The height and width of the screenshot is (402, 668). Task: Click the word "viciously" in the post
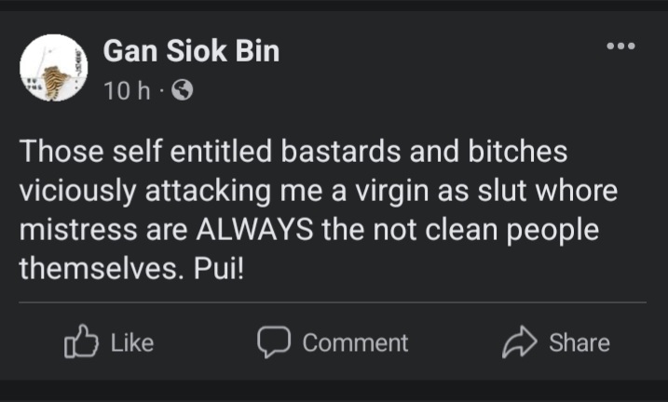[74, 189]
